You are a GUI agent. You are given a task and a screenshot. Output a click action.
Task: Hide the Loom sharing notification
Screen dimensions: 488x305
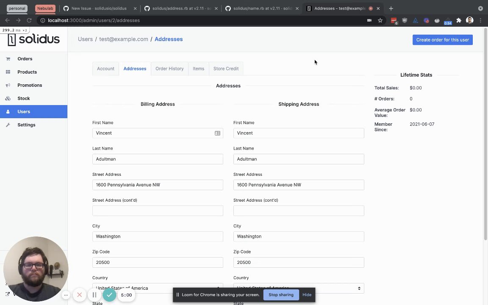pyautogui.click(x=307, y=295)
